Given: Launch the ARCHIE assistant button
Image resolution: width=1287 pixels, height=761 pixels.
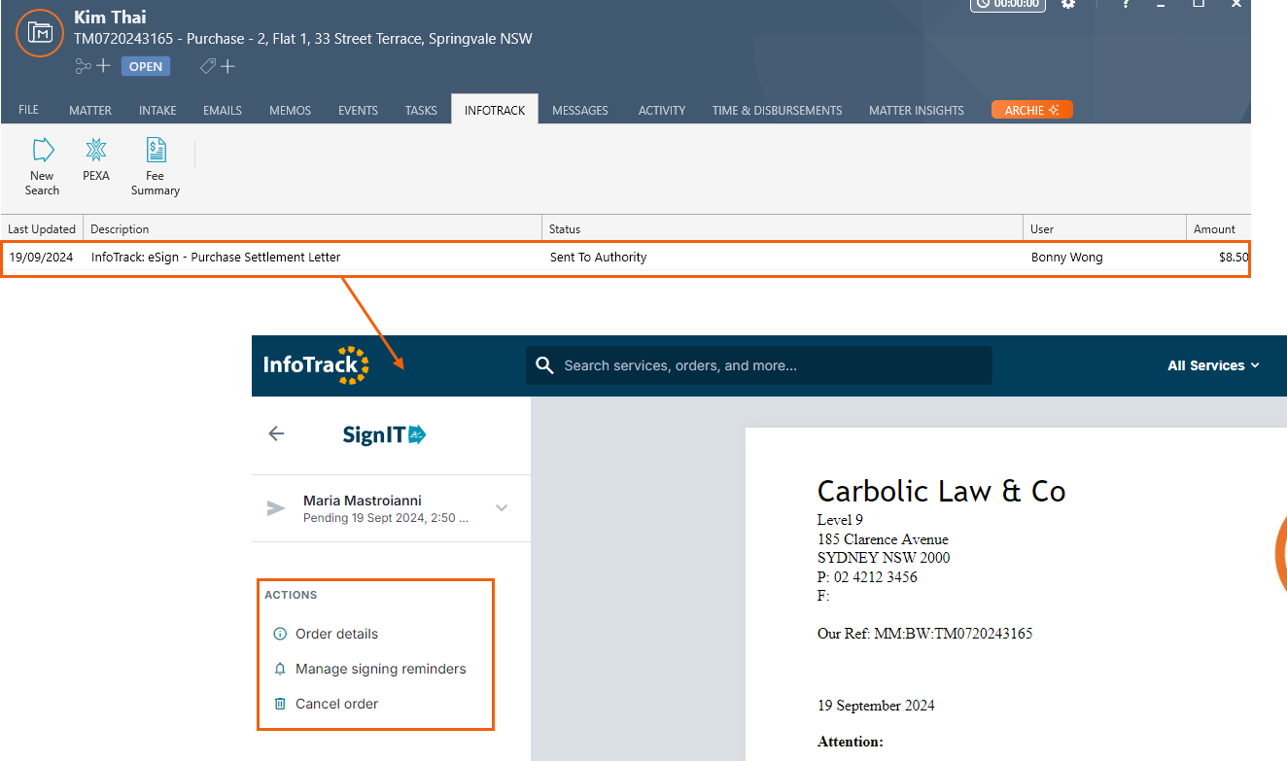Looking at the screenshot, I should 1032,110.
